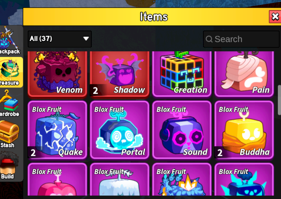
Task: Choose the Portal Blox Fruit
Action: (119, 130)
